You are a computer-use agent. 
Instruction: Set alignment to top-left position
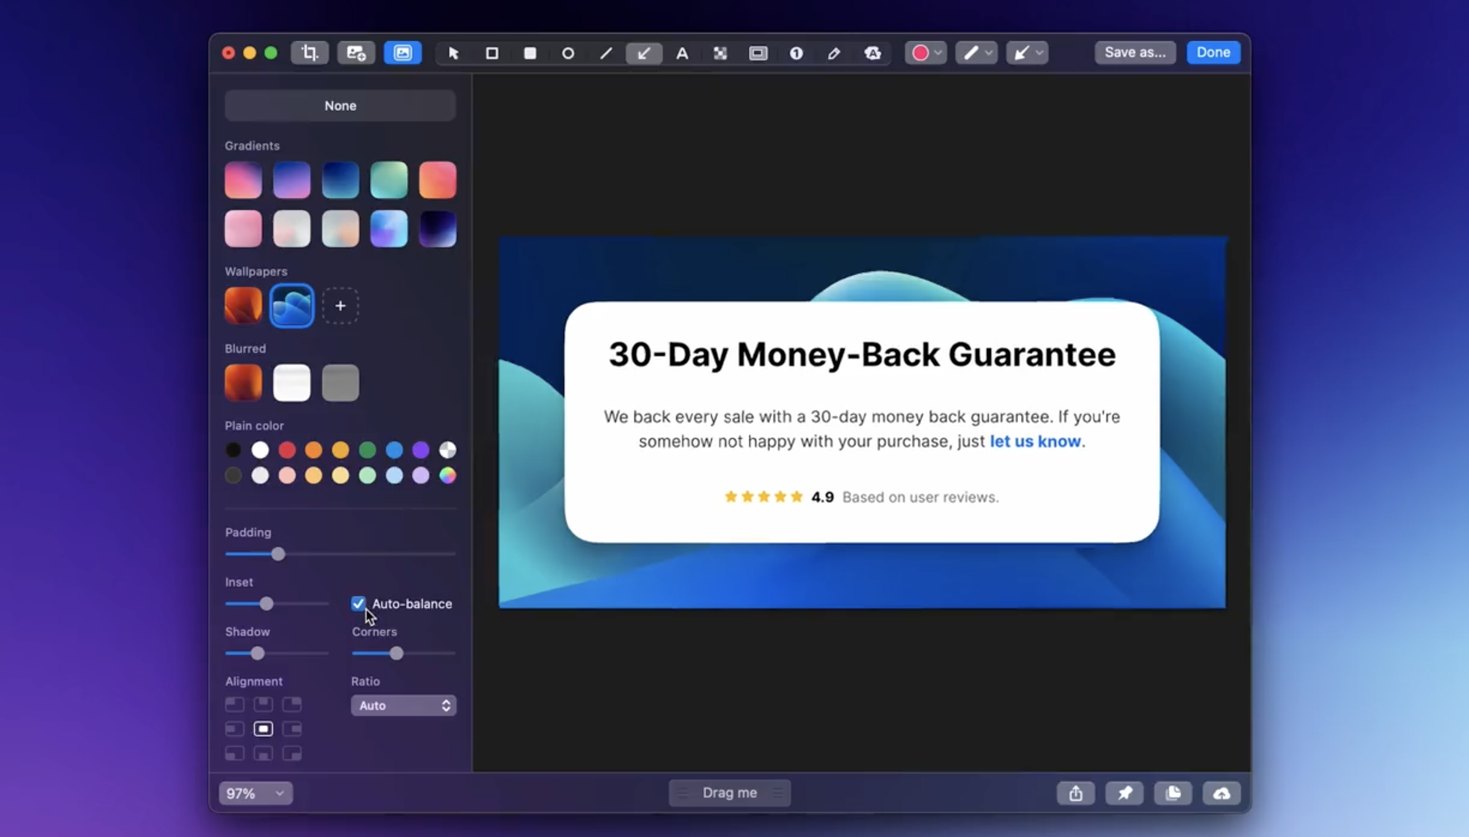(235, 704)
